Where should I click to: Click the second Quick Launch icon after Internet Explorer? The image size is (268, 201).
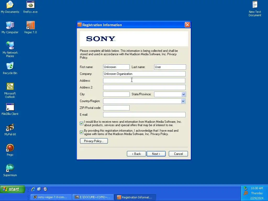click(x=39, y=189)
